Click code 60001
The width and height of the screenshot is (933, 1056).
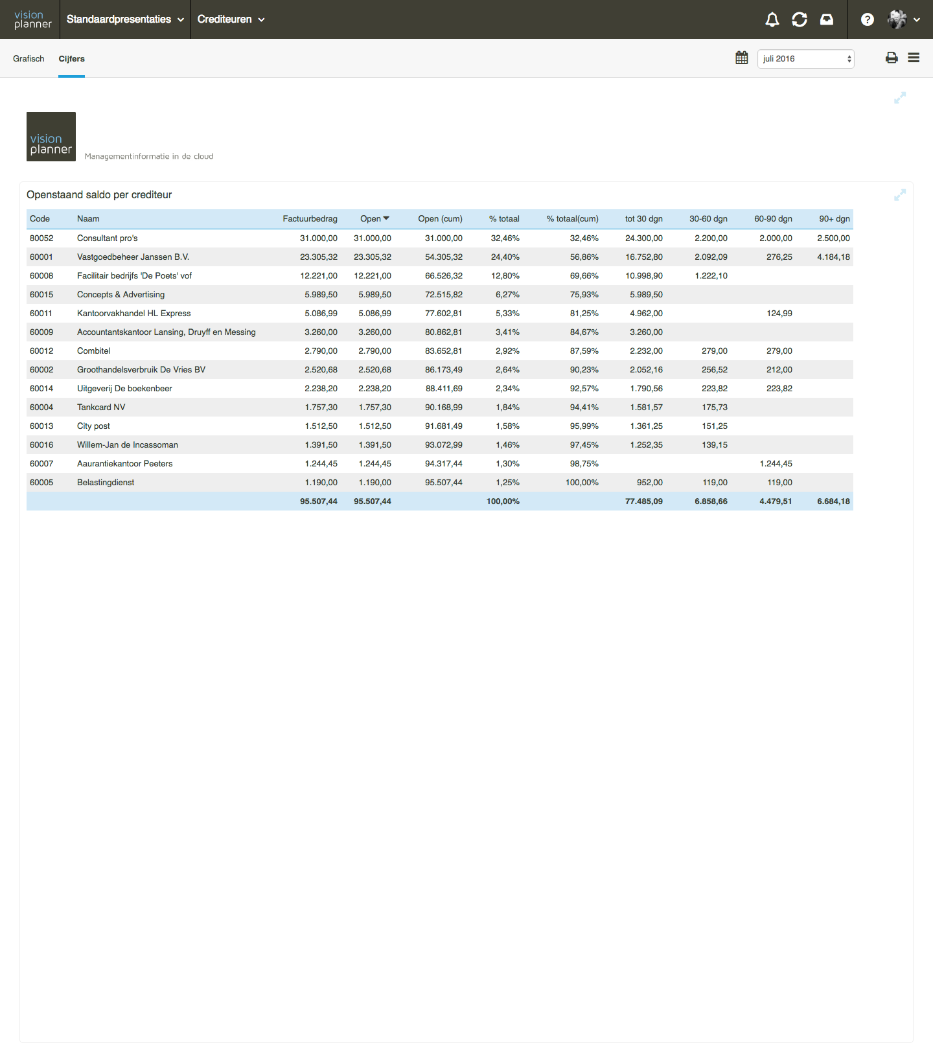41,257
